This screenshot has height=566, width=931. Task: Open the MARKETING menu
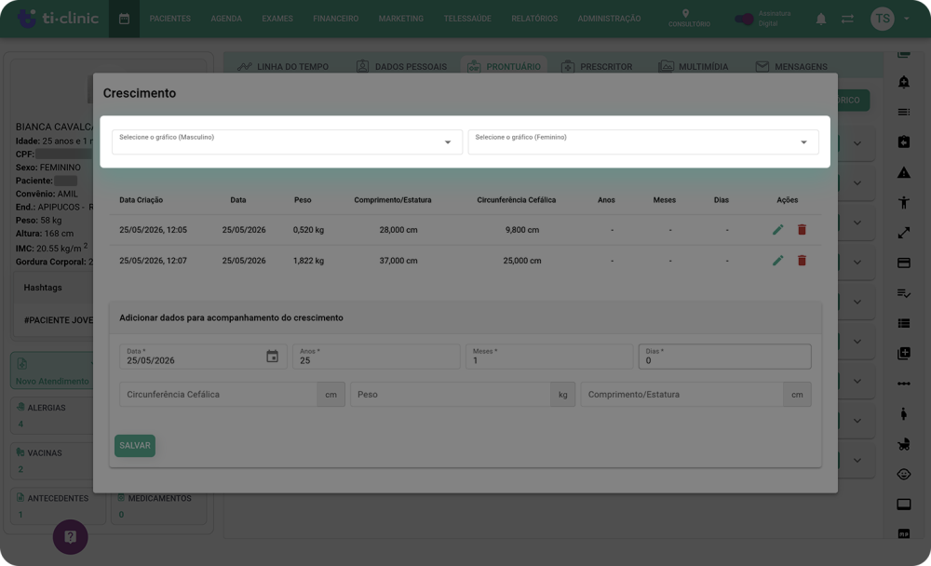pos(400,19)
